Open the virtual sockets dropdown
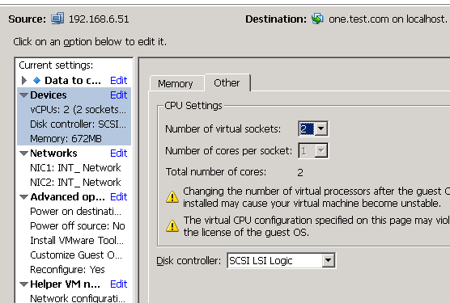The width and height of the screenshot is (450, 303). click(321, 128)
